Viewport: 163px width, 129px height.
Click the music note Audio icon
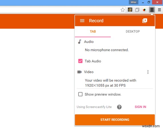coord(80,42)
